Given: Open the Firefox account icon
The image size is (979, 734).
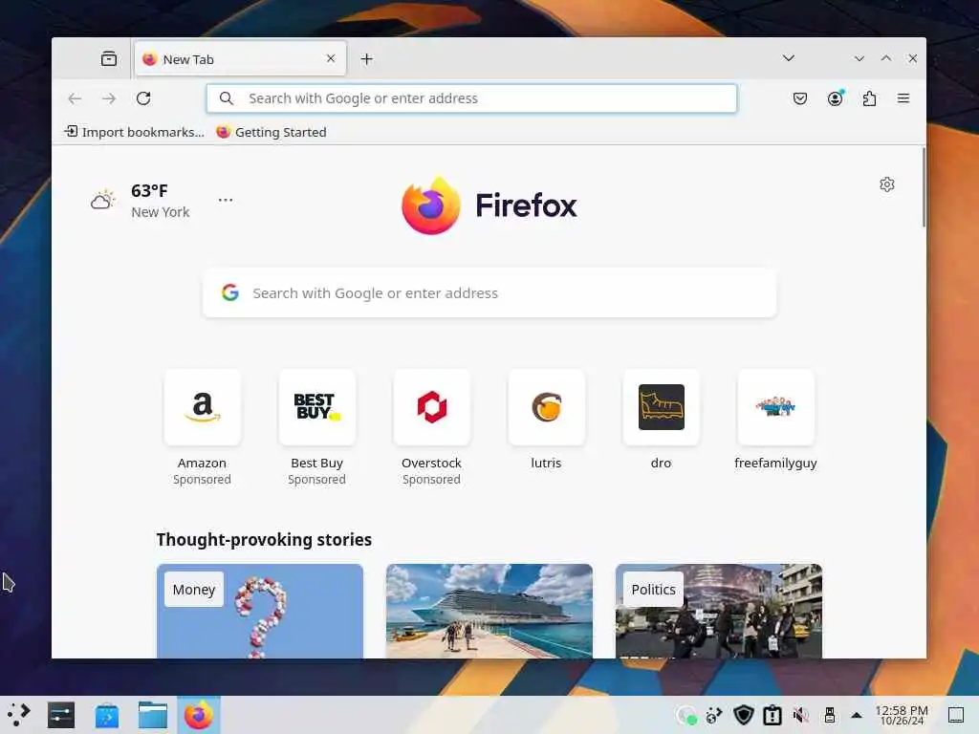Looking at the screenshot, I should [836, 98].
